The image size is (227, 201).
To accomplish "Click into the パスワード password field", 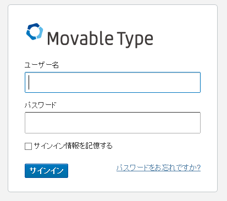I will [x=113, y=122].
